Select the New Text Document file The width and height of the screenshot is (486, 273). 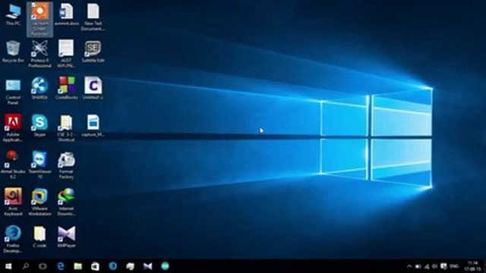click(x=93, y=17)
